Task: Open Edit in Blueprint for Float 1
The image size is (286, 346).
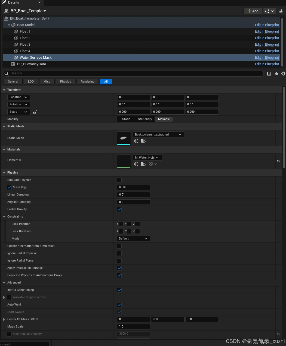Action: (x=267, y=32)
